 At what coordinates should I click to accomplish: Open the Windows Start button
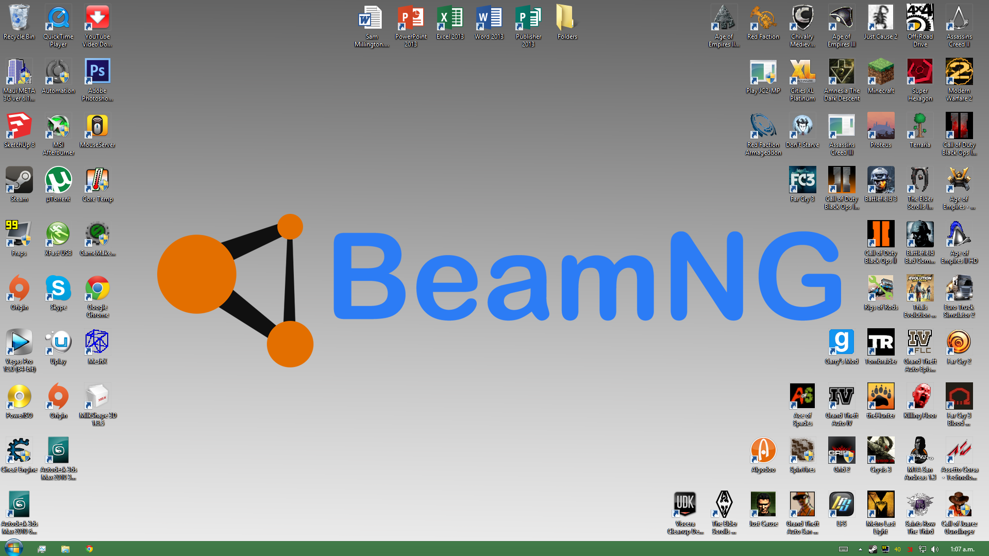[x=13, y=548]
